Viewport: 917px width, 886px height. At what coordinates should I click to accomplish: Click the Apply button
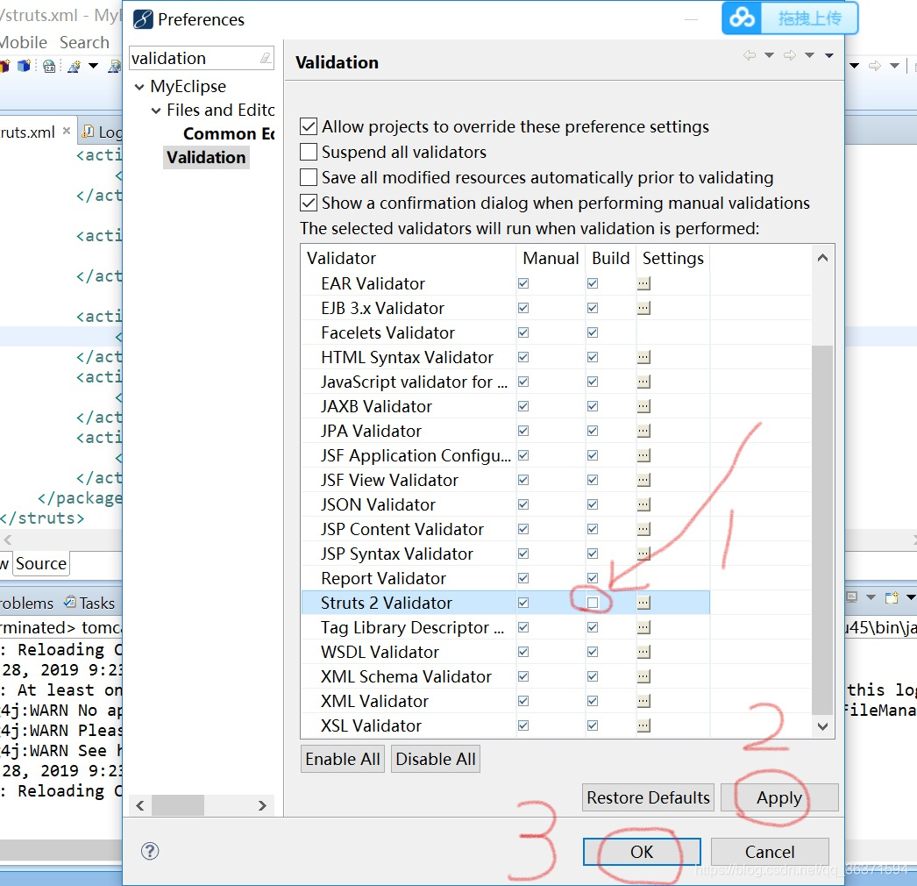779,797
